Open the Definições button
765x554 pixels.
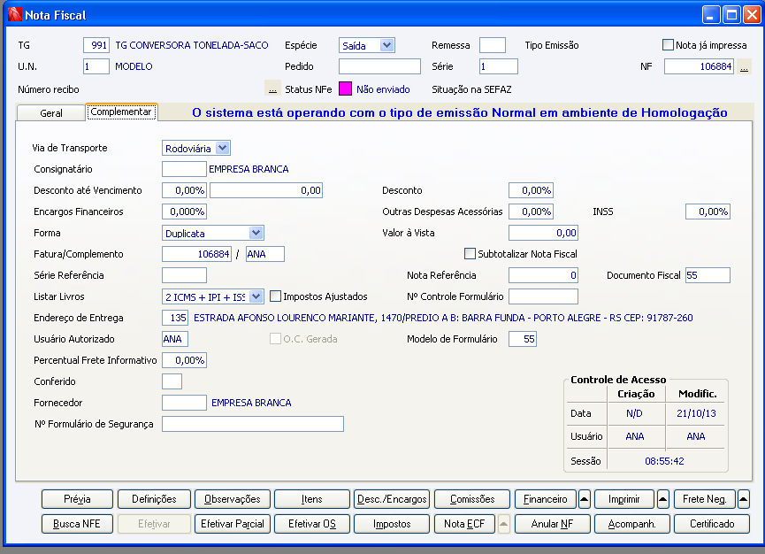[x=154, y=499]
